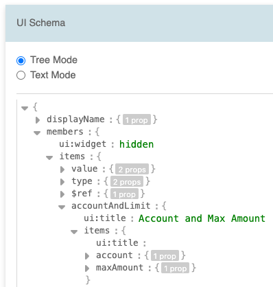
Task: Click the hidden value of ui:widget
Action: tap(136, 144)
